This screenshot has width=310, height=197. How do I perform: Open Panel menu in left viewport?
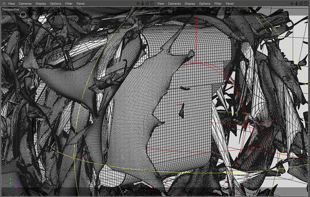click(x=81, y=4)
